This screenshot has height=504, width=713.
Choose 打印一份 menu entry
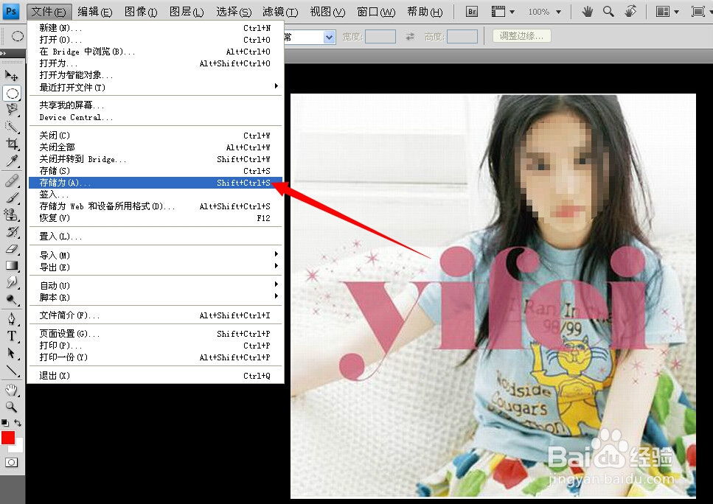click(156, 357)
